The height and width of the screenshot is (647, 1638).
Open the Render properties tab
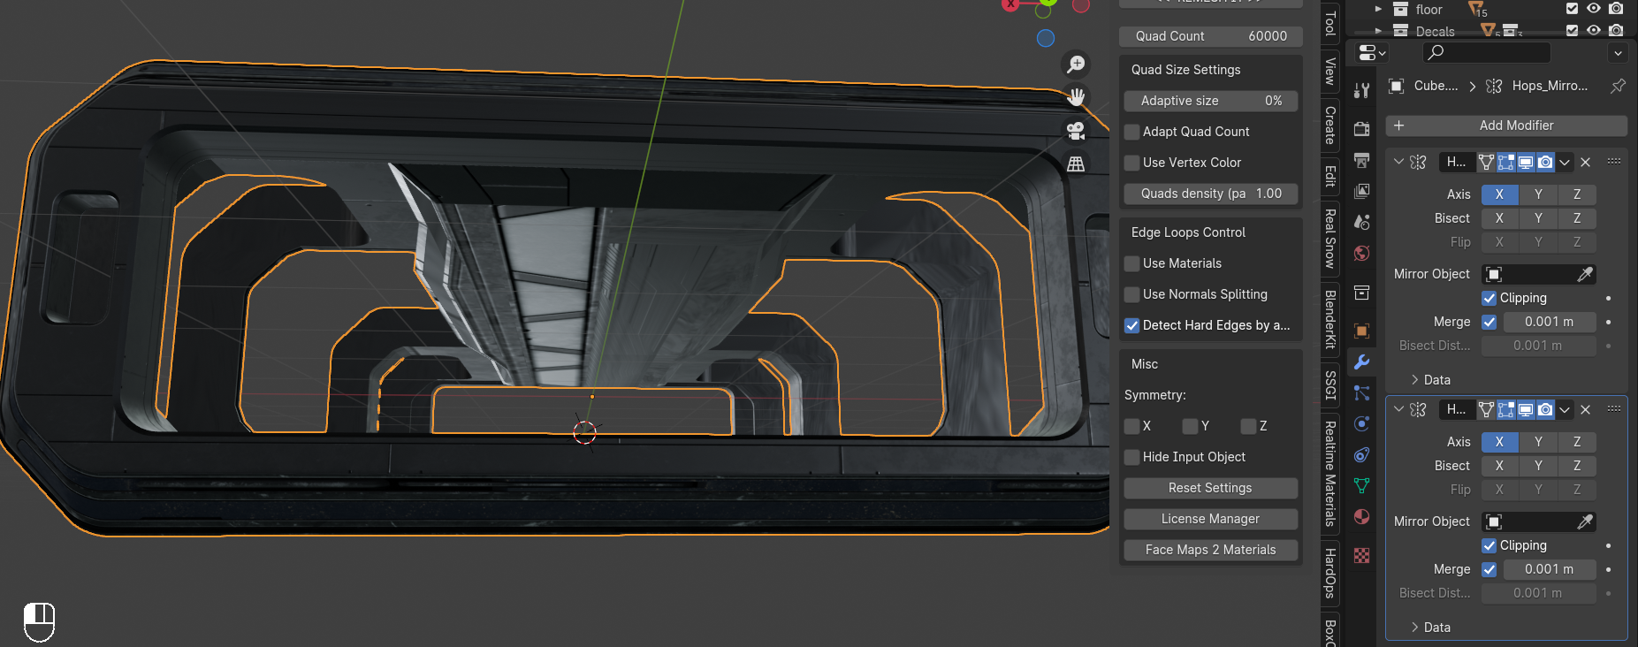[1361, 129]
